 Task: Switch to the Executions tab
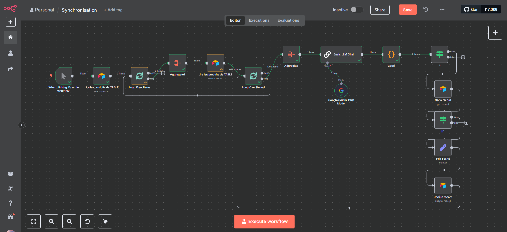[259, 20]
